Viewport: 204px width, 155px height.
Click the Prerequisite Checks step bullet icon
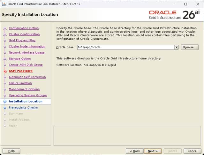point(5,108)
